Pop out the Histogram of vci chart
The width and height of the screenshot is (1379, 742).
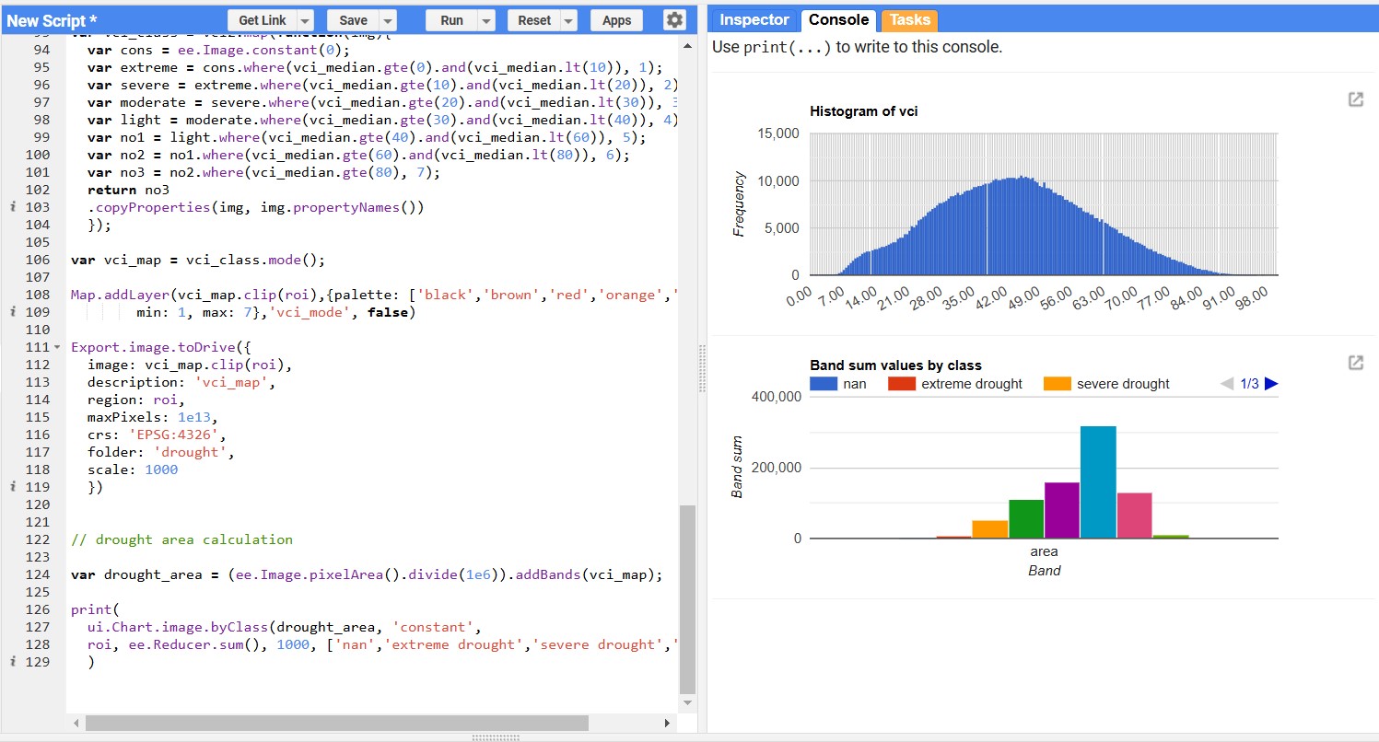1355,99
